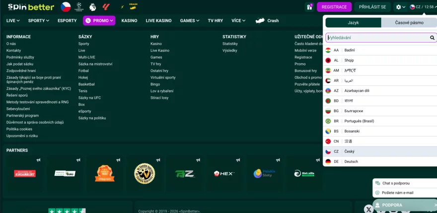Switch to the Časové pásmo tab
437x213 pixels.
click(x=409, y=22)
